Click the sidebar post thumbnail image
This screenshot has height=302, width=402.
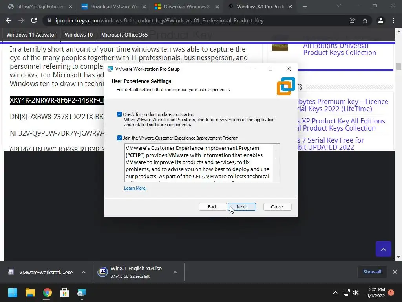pos(280,47)
